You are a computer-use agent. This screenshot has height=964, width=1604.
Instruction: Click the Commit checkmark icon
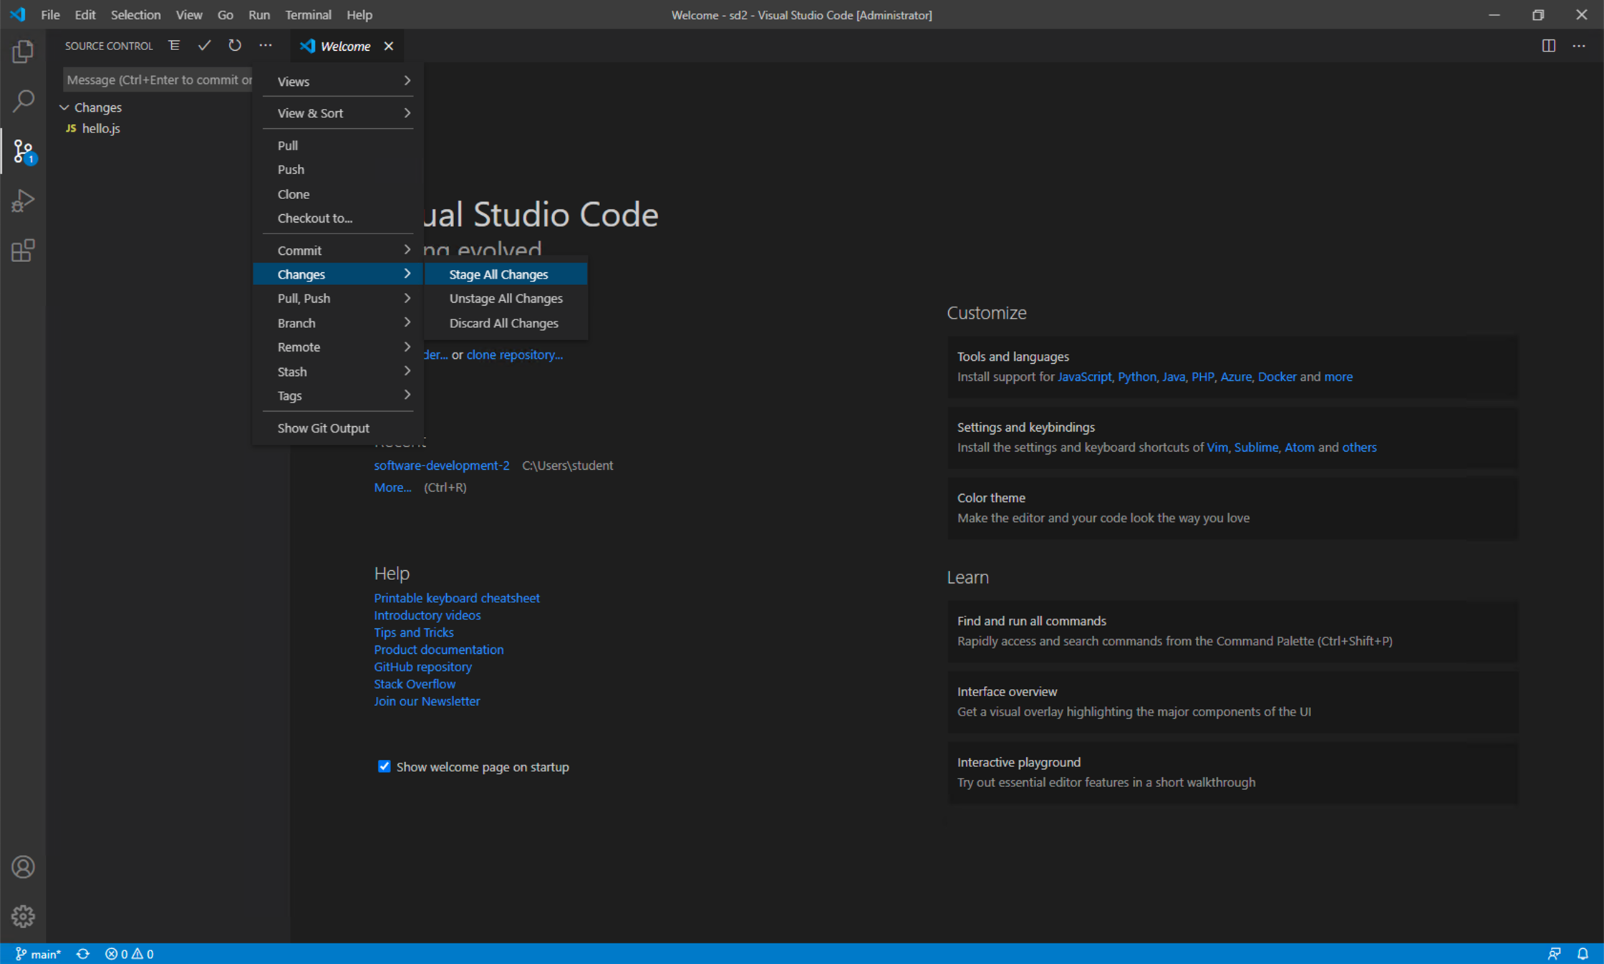click(x=204, y=46)
